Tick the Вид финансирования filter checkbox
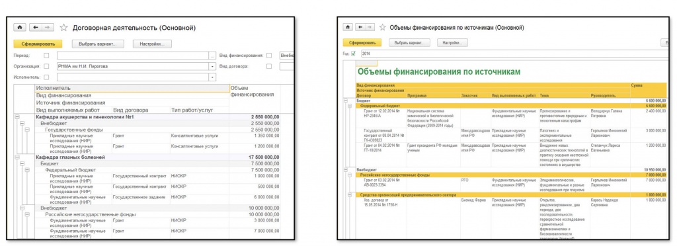Screen dimensions: 677x246 pos(269,56)
